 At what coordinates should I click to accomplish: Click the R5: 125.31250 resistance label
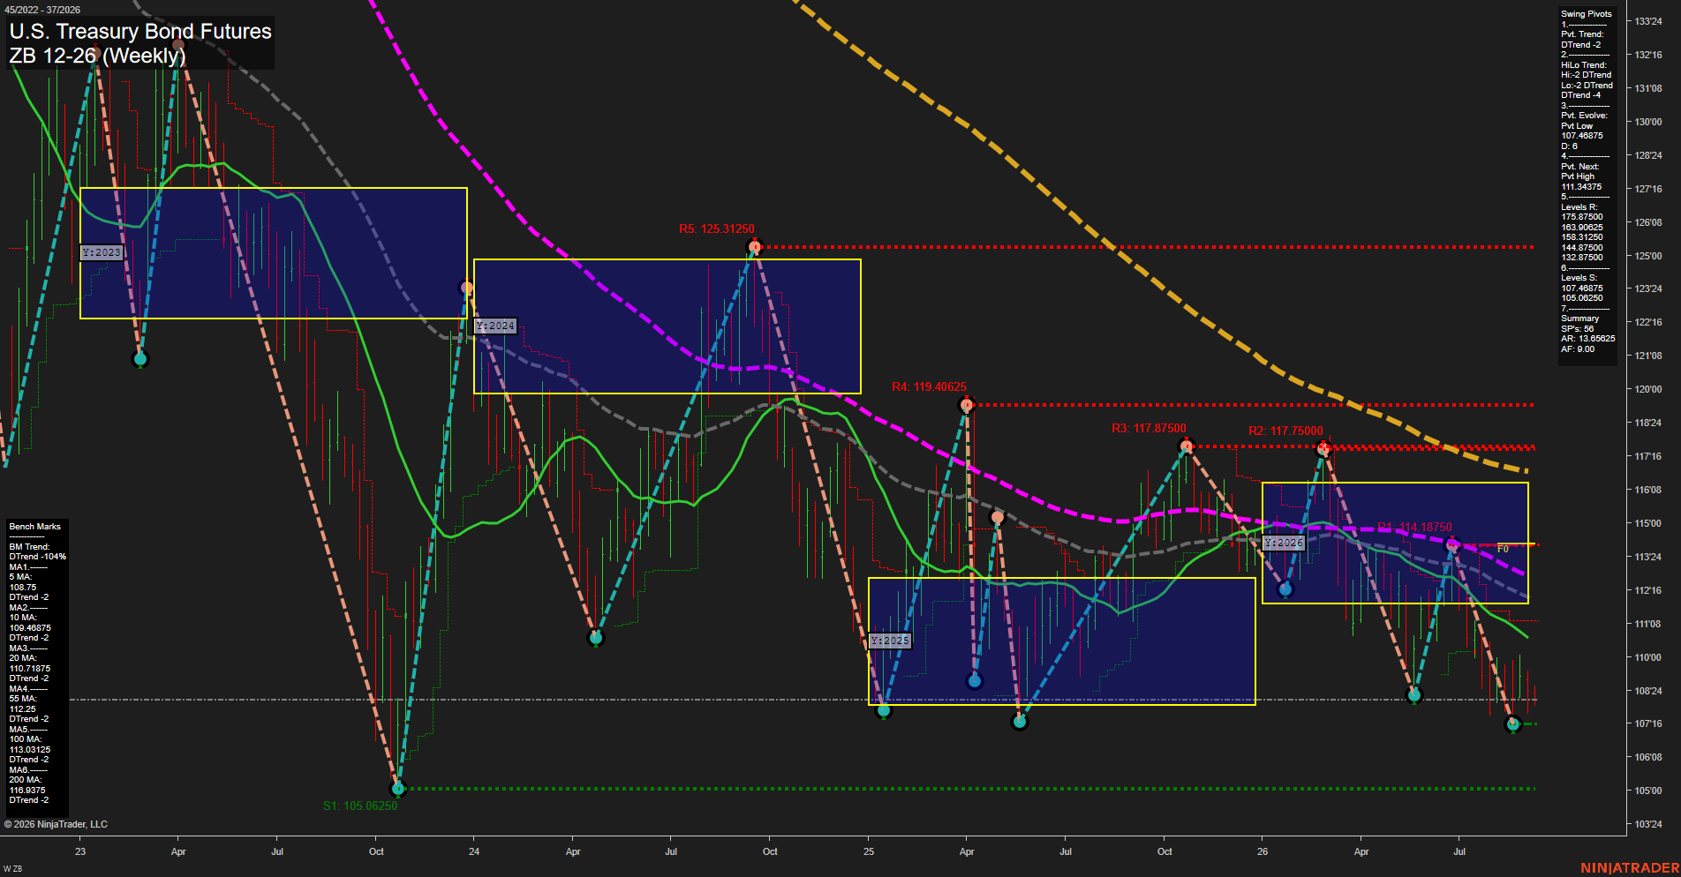[x=717, y=229]
